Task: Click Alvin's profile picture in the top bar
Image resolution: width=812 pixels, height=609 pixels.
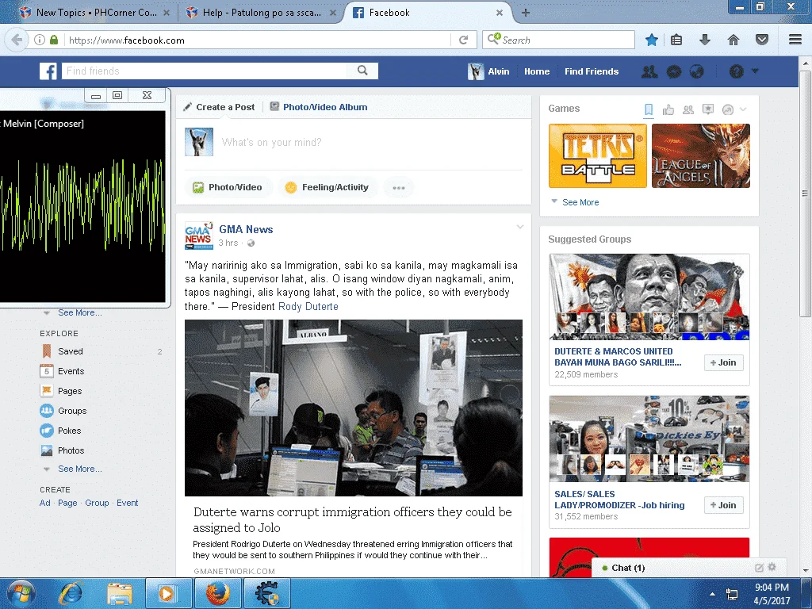Action: 476,71
